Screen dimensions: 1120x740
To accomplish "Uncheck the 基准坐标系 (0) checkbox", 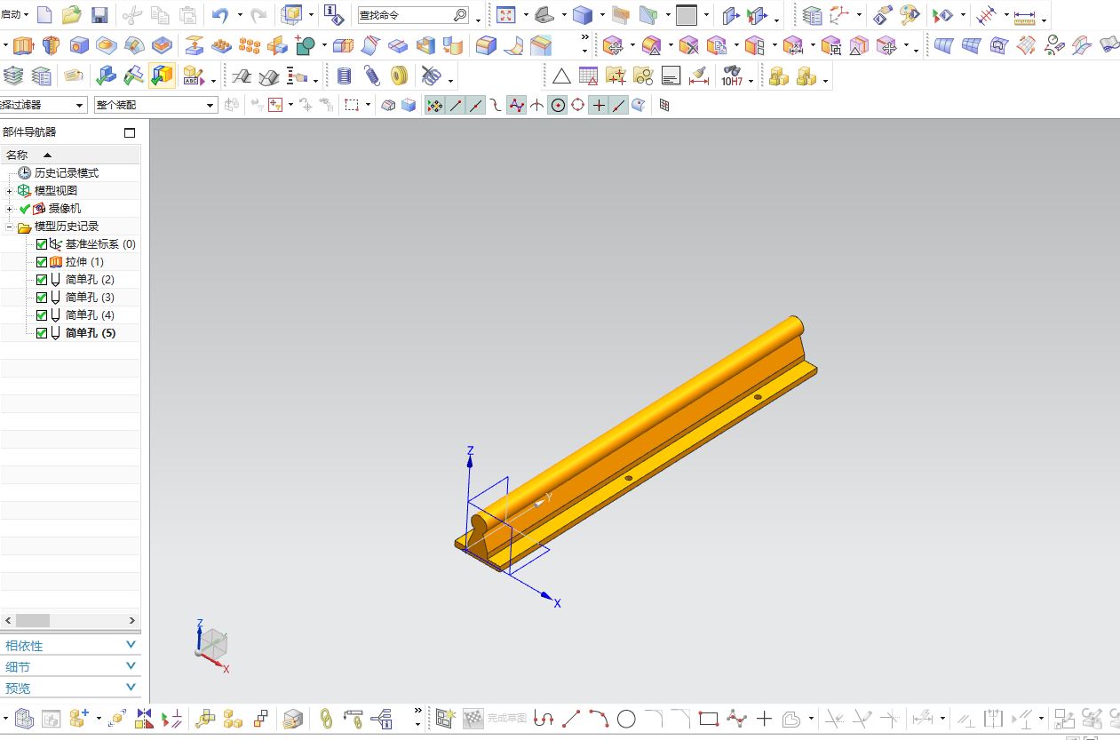I will 42,244.
